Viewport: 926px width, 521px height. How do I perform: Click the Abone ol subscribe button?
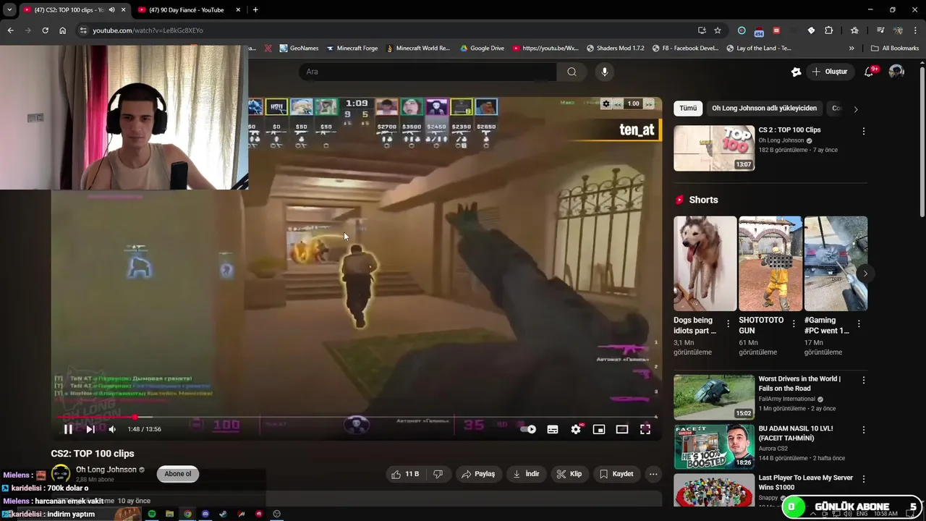click(x=178, y=474)
